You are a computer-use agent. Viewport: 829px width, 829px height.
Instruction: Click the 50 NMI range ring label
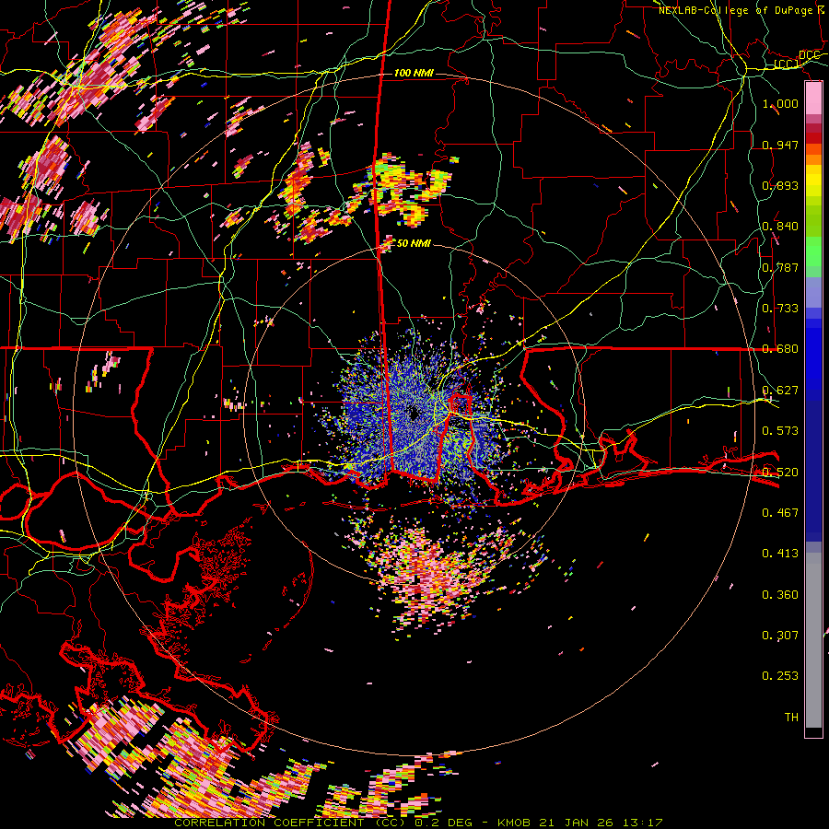[x=414, y=243]
